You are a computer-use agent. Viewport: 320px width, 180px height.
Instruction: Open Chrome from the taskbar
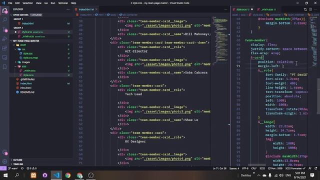click(68, 175)
